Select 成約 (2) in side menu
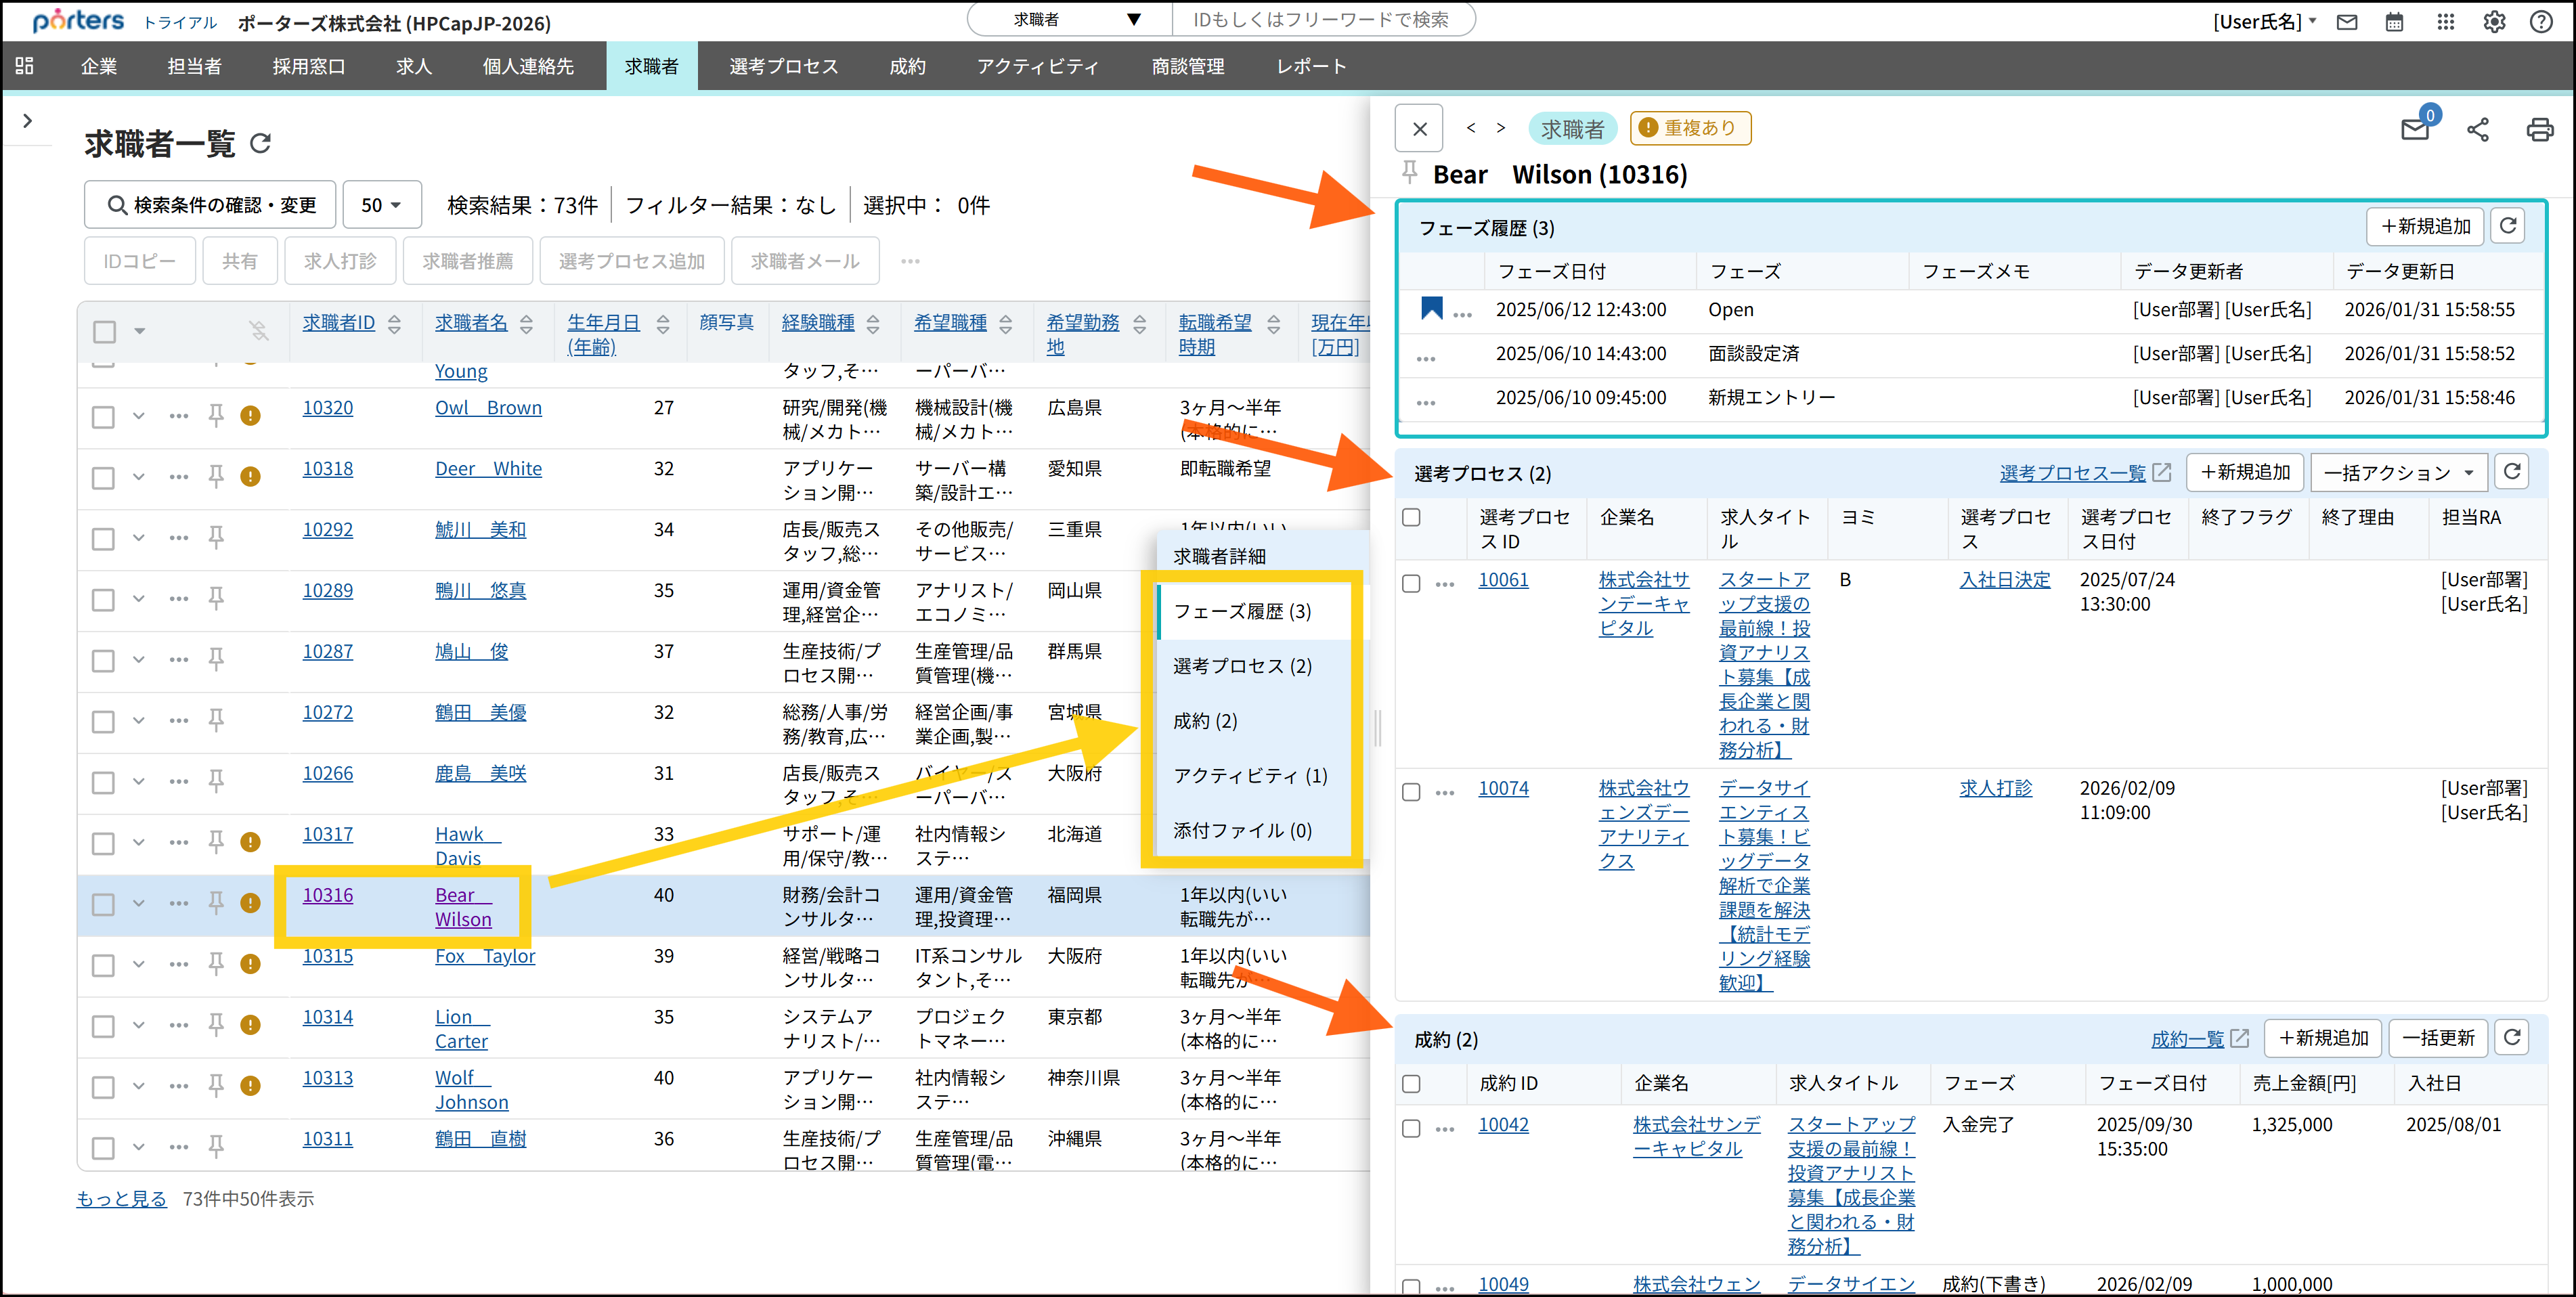Viewport: 2576px width, 1297px height. click(1205, 721)
